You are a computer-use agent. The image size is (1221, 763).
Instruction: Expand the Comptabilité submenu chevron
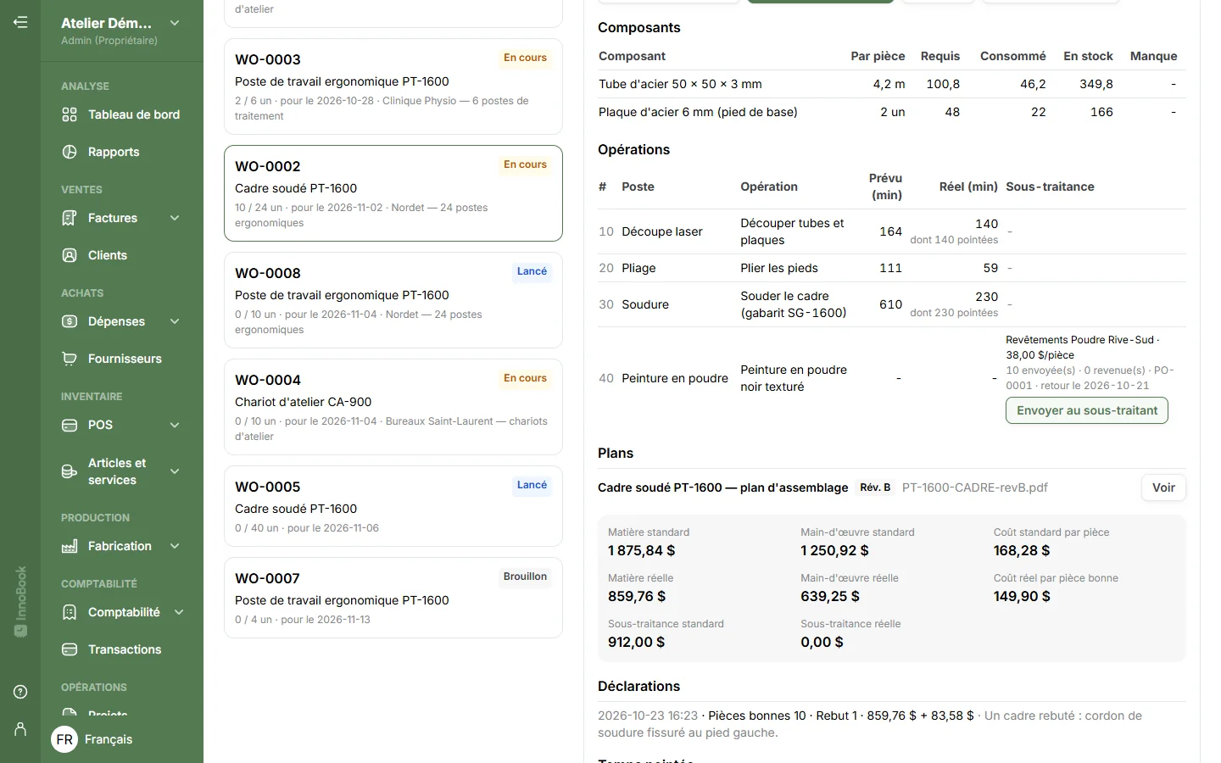tap(179, 612)
